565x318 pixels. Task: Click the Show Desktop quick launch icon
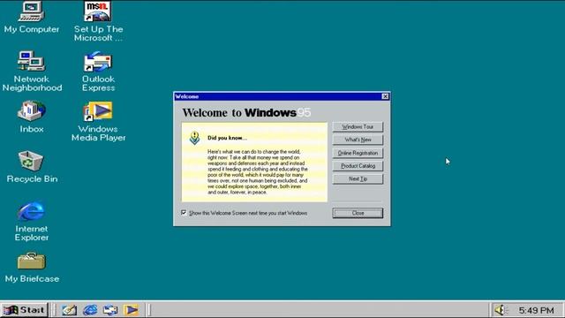point(69,310)
